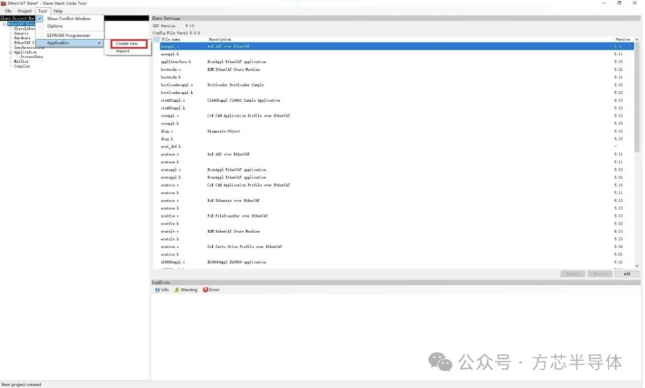Click the SSC Version value 5.13
Screen dimensions: 645x388
click(x=189, y=25)
